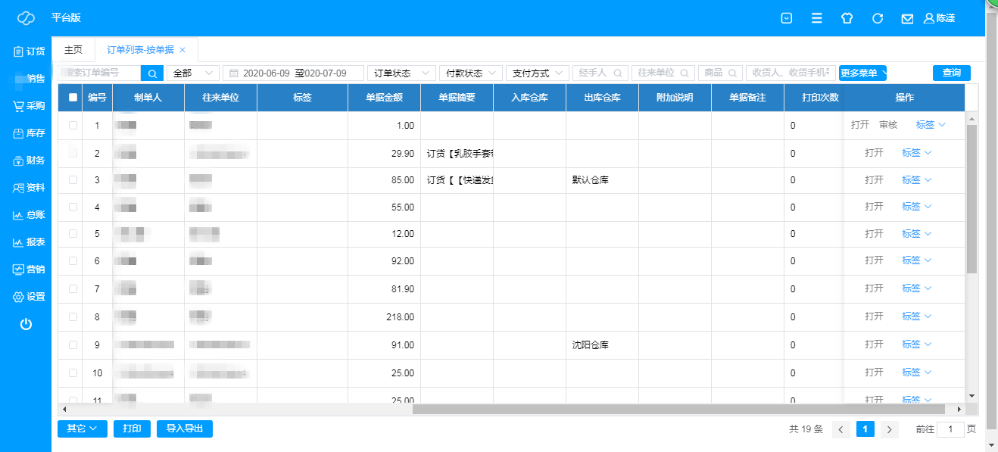Image resolution: width=998 pixels, height=452 pixels.
Task: Open the 订单状态 dropdown
Action: [x=401, y=73]
